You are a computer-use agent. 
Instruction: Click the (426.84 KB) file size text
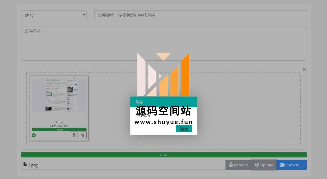point(59,126)
